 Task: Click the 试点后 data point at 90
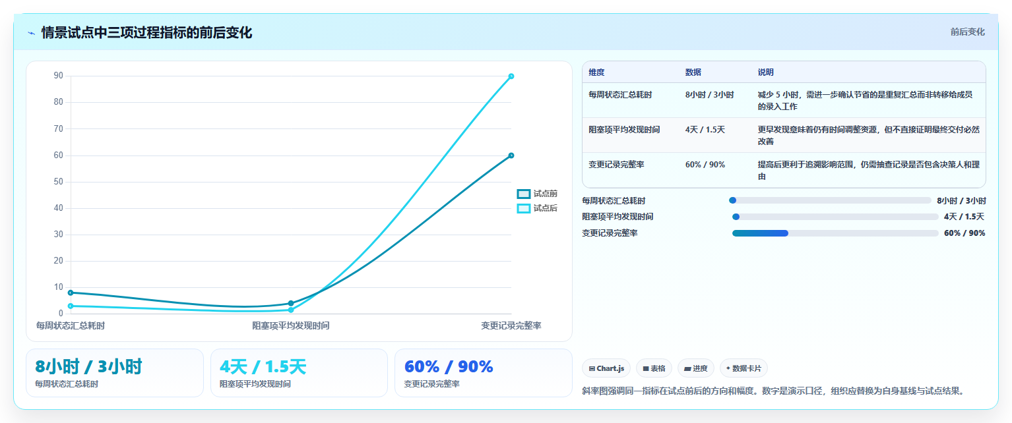(511, 76)
